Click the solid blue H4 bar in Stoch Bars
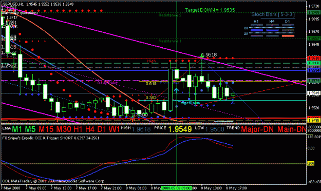 coord(272,30)
